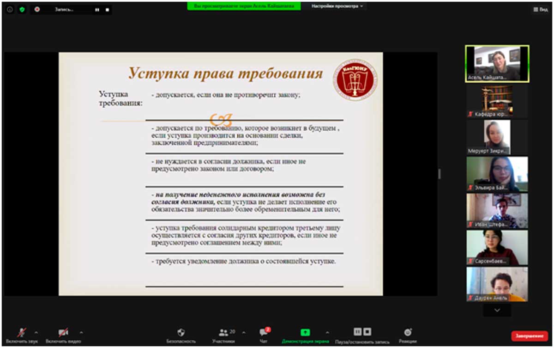
Task: Pause recording from the bottom toolbar
Action: (357, 332)
